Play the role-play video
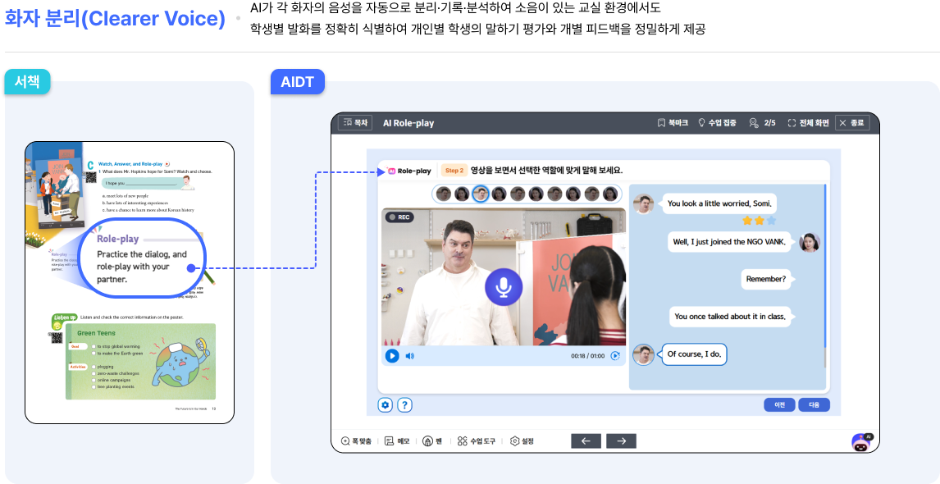The height and width of the screenshot is (484, 940). (392, 356)
